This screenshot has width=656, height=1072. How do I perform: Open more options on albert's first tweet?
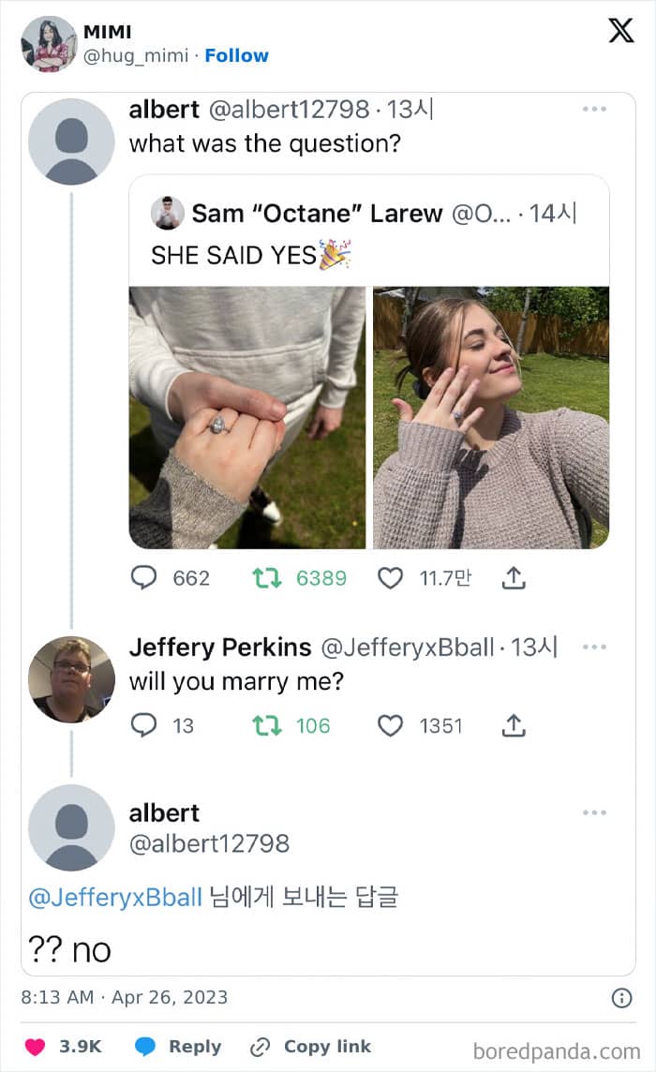click(x=594, y=110)
